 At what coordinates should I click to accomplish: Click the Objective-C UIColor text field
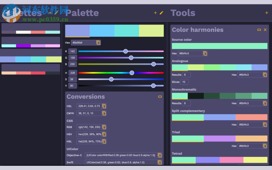tap(121, 155)
